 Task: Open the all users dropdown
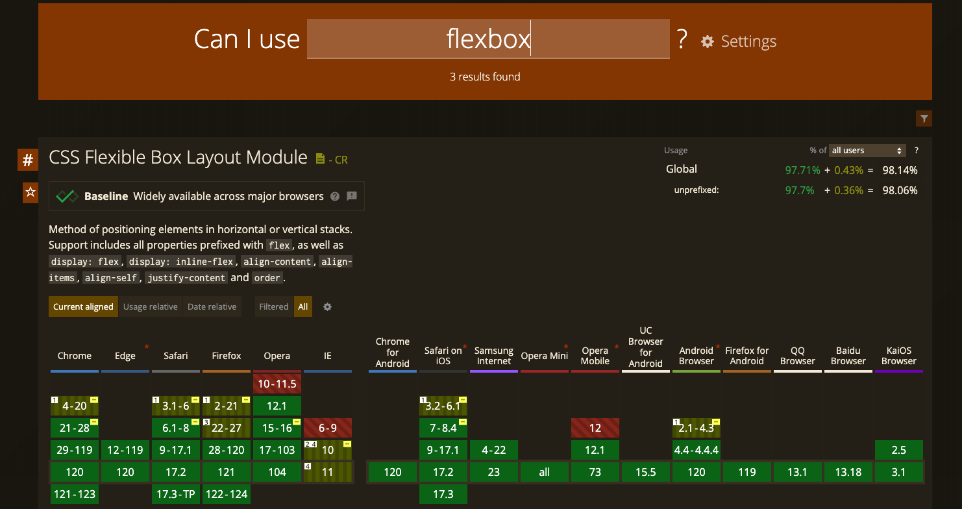point(868,150)
